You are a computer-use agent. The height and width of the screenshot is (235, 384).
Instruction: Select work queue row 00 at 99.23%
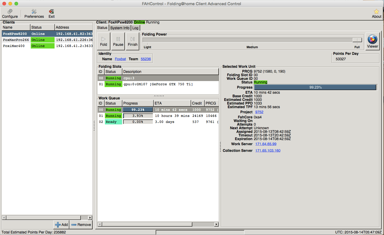158,110
